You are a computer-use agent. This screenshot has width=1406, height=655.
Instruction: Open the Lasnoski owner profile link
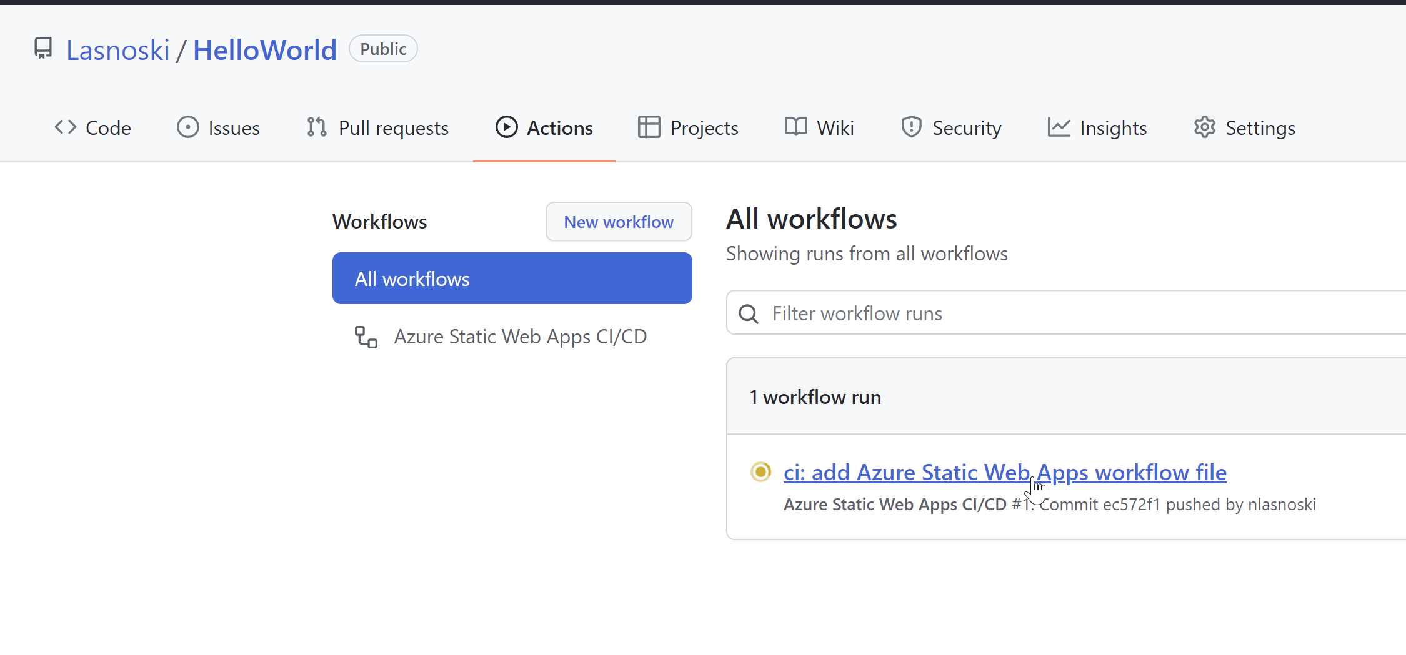tap(117, 50)
